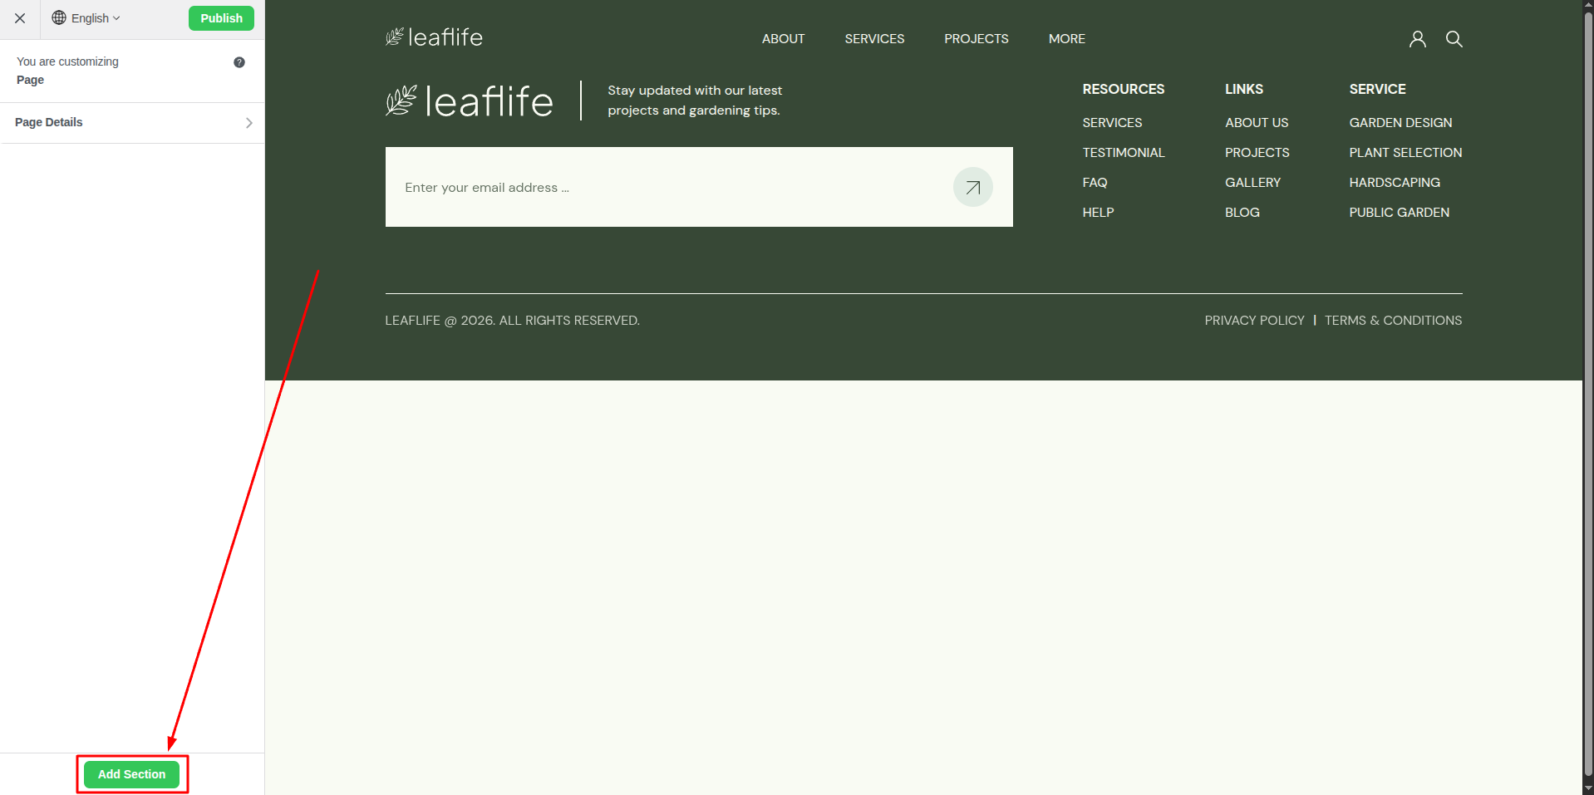Screen dimensions: 1594x795
Task: Open the ABOUT US footer link
Action: 1256,123
